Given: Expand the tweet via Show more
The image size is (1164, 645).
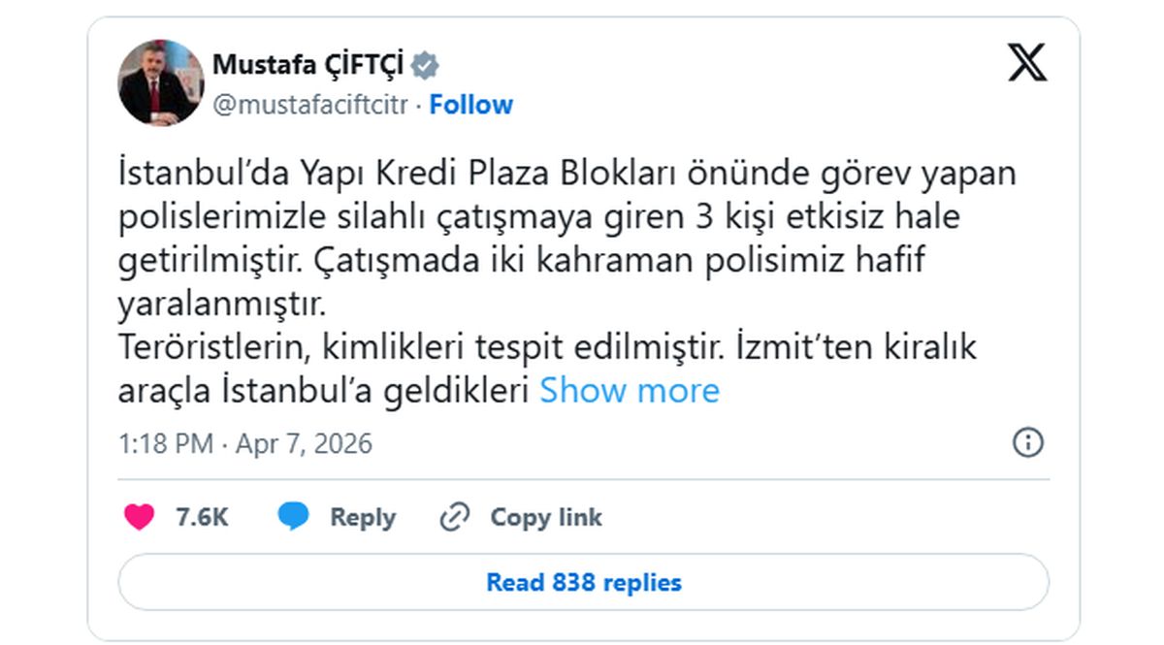Looking at the screenshot, I should click(629, 390).
